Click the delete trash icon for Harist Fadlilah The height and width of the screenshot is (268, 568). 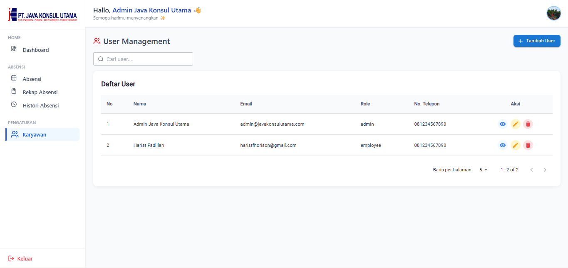click(x=528, y=145)
